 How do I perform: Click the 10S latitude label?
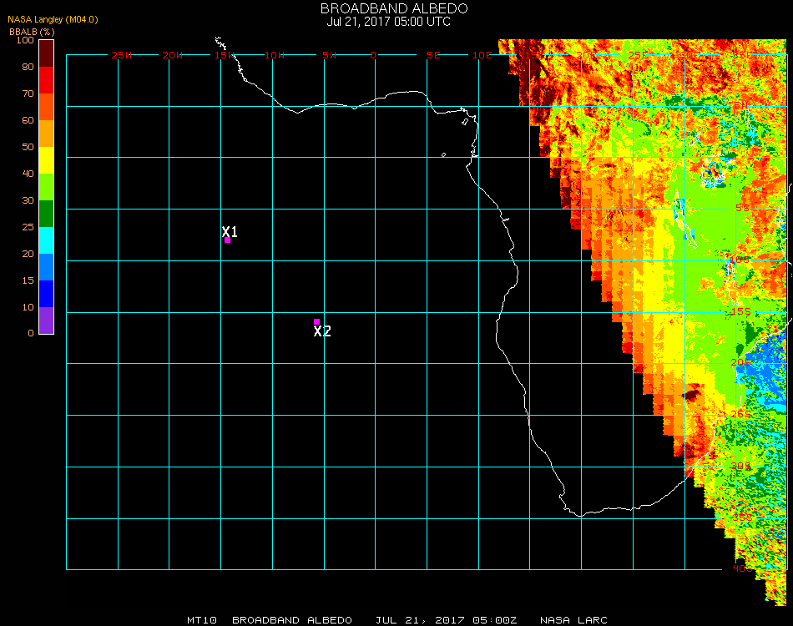coord(740,260)
